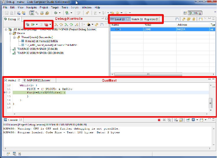The image size is (217, 158).
Task: Select main() stack frame at main.c:12
Action: coord(41,41)
